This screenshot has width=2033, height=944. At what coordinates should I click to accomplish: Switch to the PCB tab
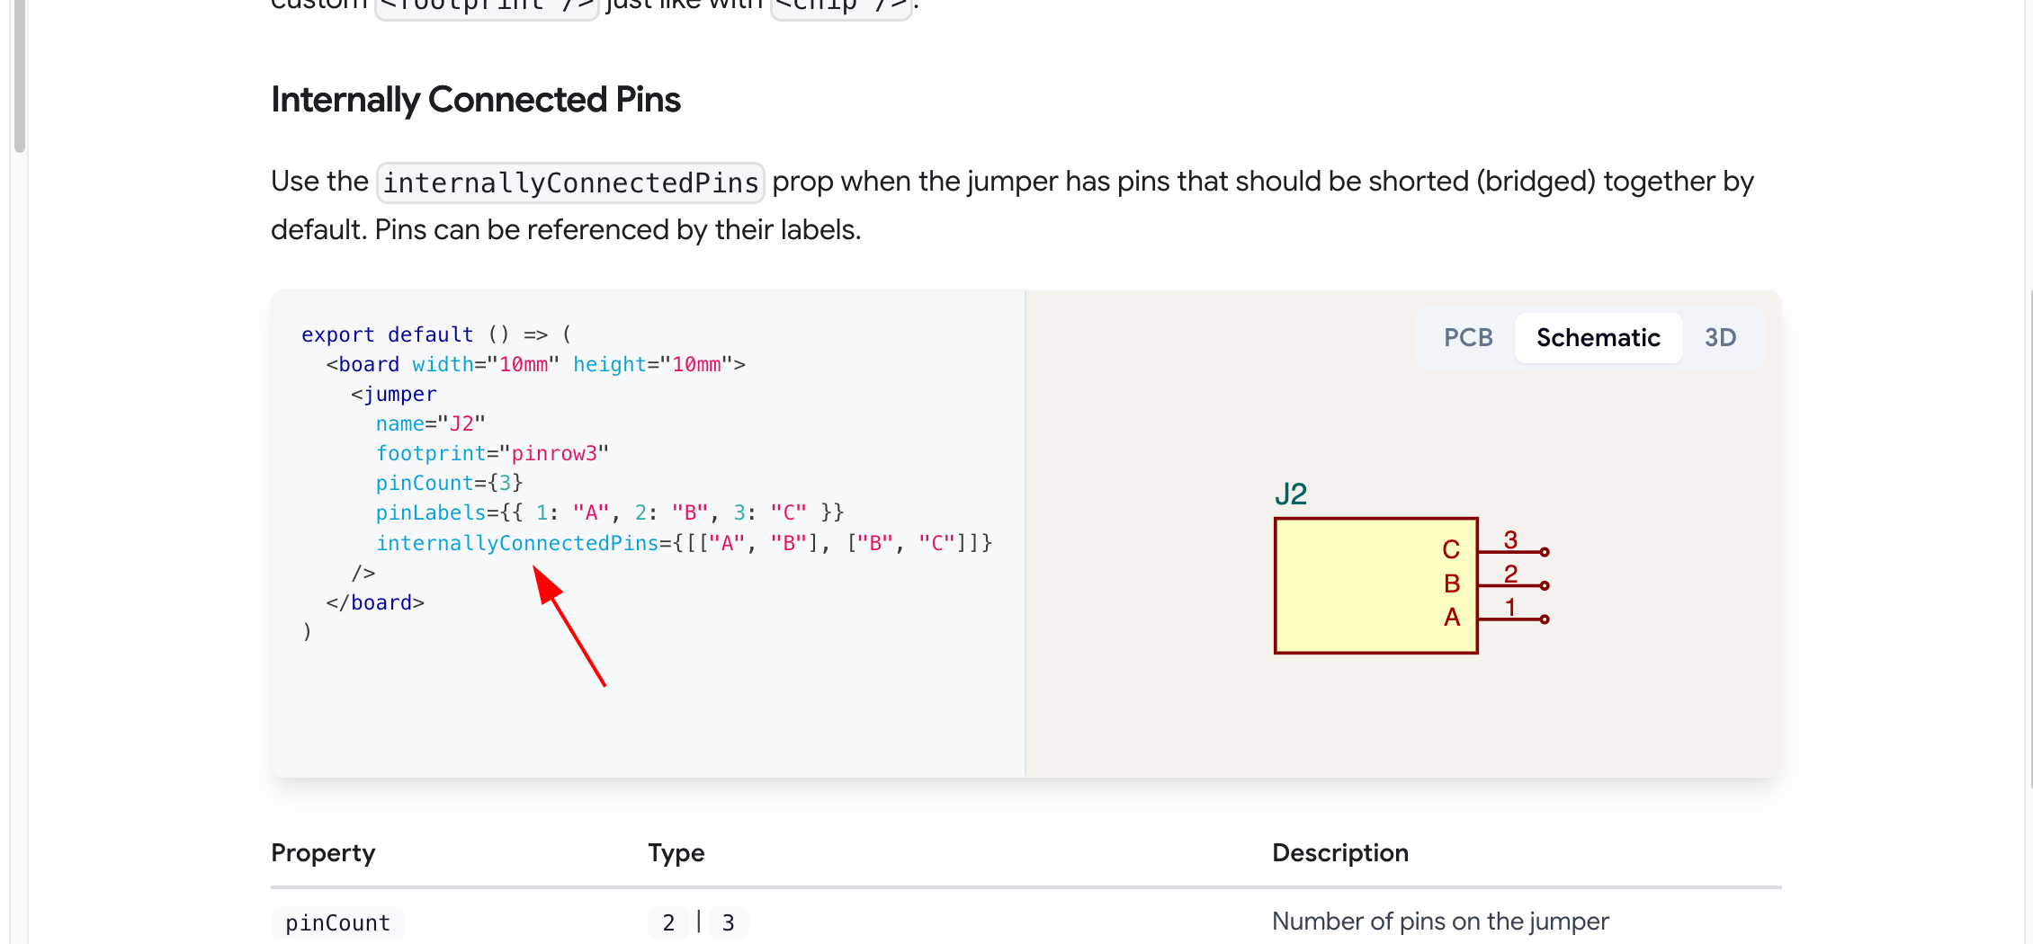click(x=1468, y=338)
